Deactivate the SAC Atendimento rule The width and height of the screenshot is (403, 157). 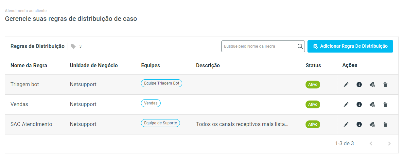pos(372,124)
